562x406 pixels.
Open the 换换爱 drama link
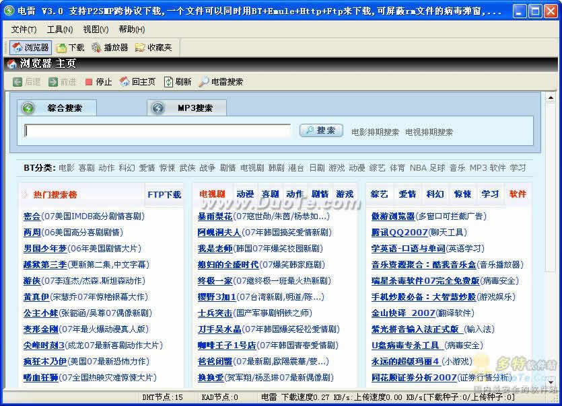click(211, 377)
